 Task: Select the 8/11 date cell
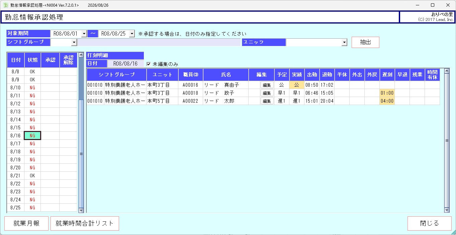click(x=15, y=96)
